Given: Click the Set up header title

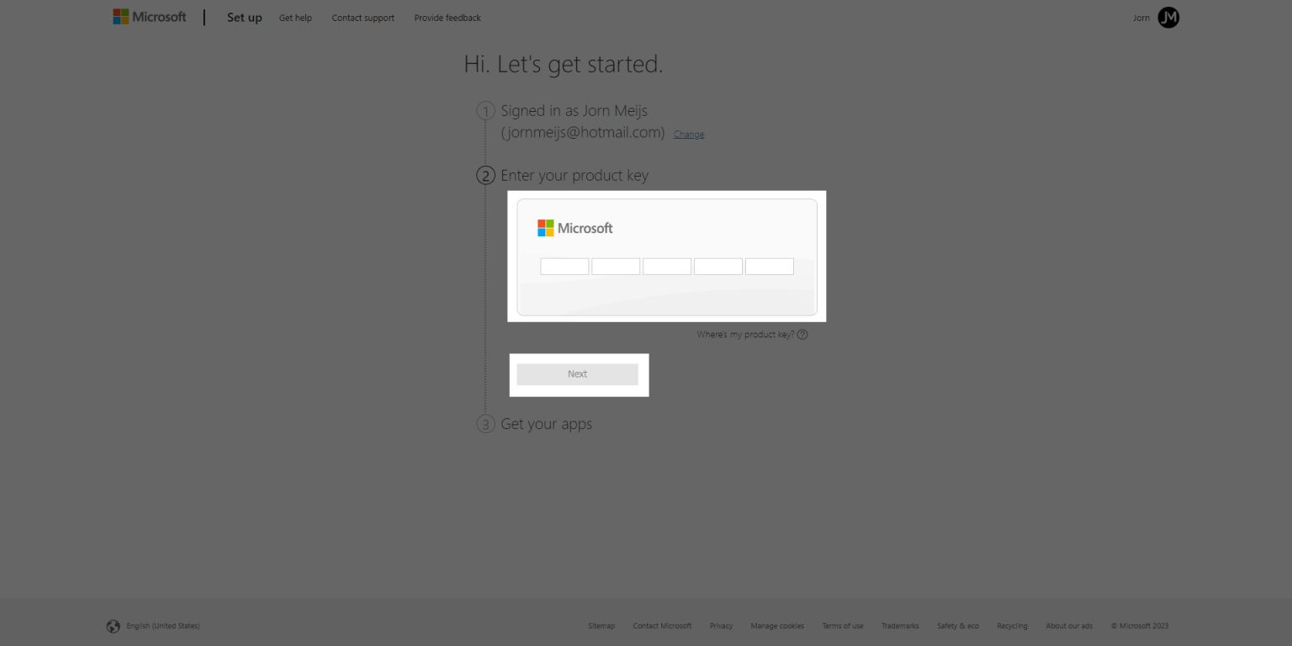Looking at the screenshot, I should click(x=244, y=18).
